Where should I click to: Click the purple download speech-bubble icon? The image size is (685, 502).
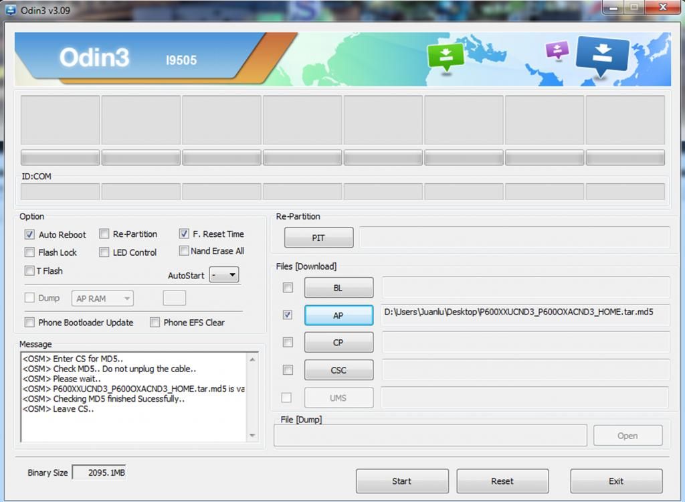(557, 50)
